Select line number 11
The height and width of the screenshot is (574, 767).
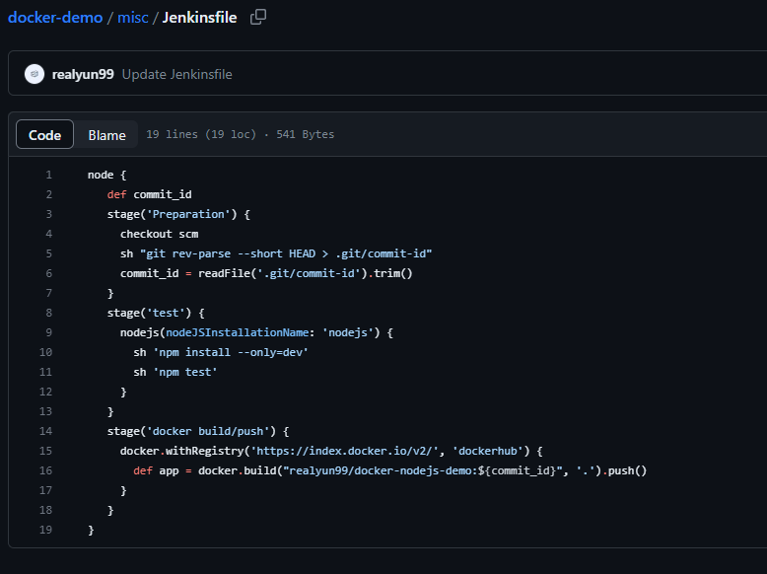pyautogui.click(x=45, y=372)
